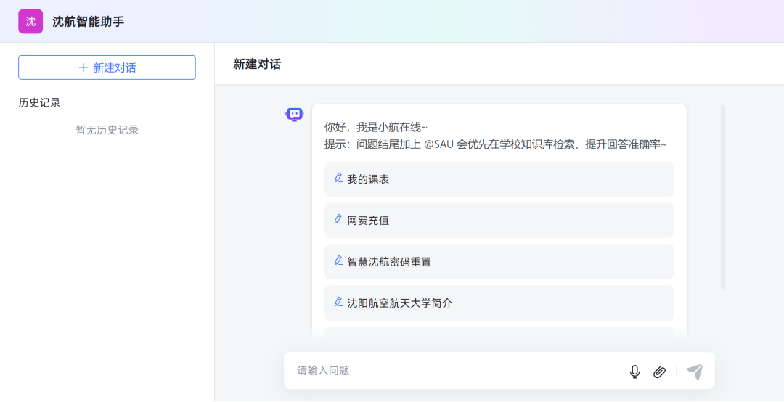784x402 pixels.
Task: Click the chat area vertical scrollbar
Action: pyautogui.click(x=723, y=197)
